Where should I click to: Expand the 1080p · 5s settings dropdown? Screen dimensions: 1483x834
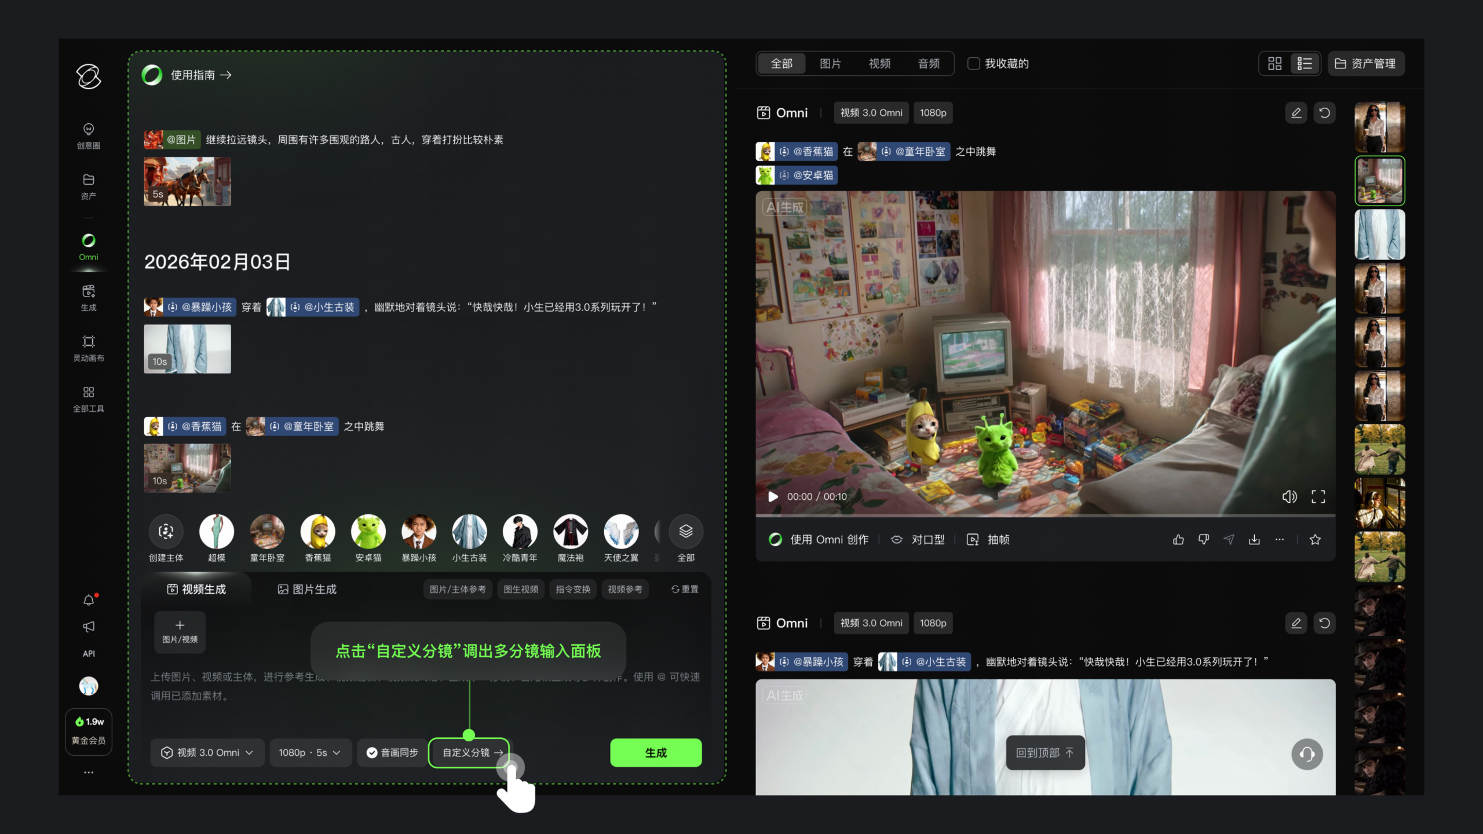(310, 752)
